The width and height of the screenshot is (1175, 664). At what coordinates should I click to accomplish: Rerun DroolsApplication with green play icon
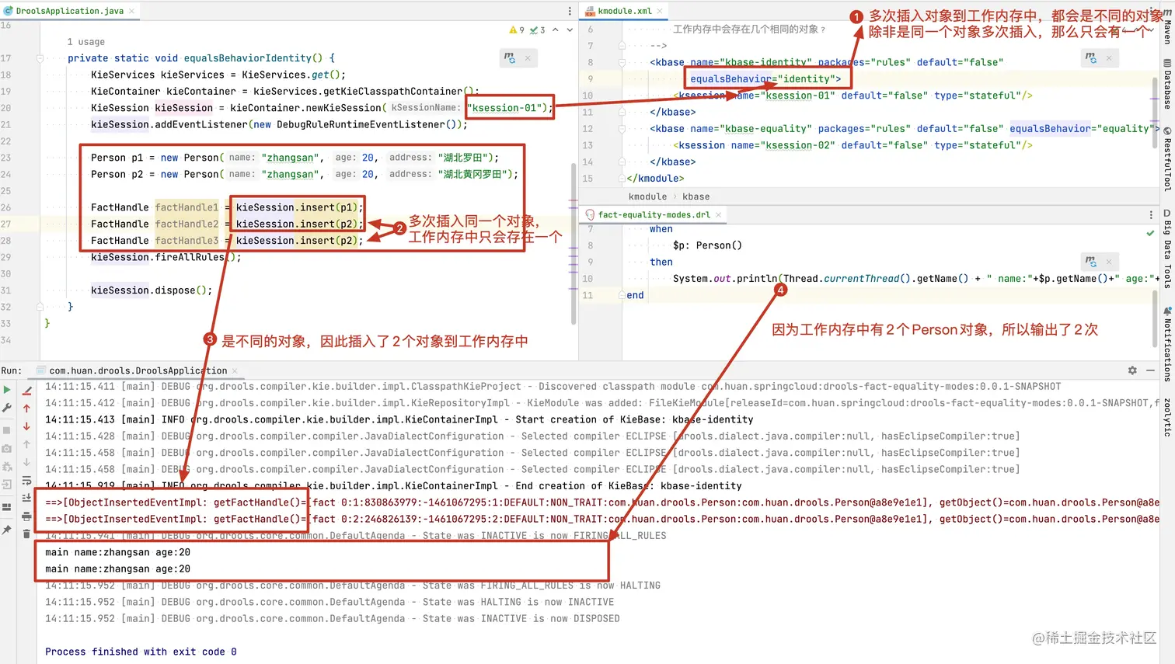pyautogui.click(x=7, y=390)
